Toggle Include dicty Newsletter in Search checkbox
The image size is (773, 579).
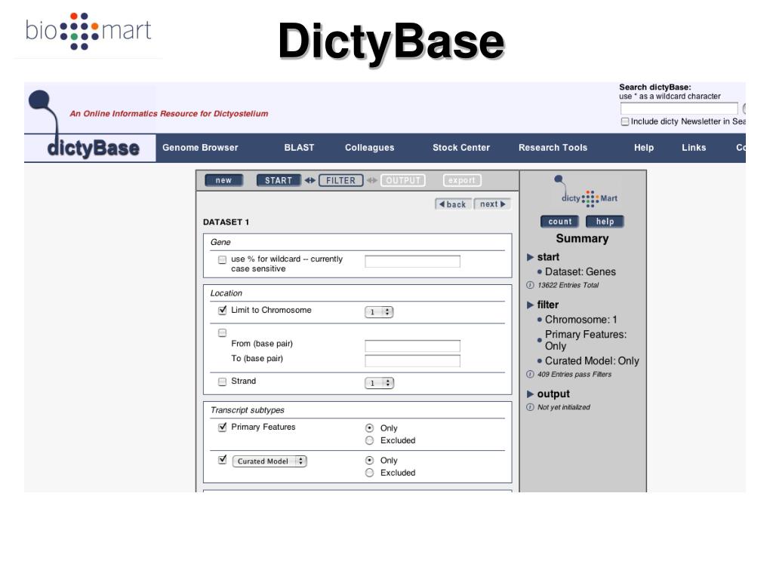point(625,121)
